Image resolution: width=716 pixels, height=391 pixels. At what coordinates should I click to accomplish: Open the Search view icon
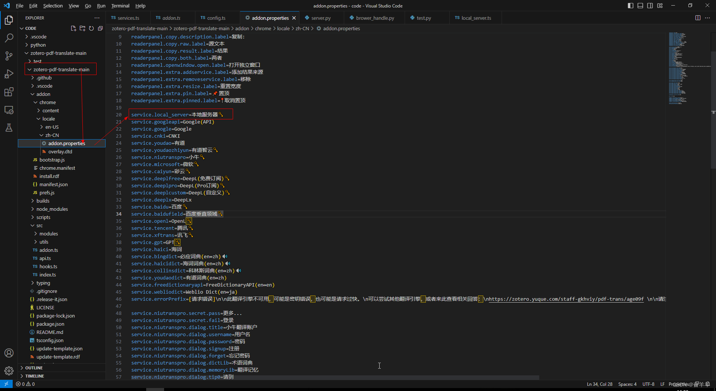point(9,38)
